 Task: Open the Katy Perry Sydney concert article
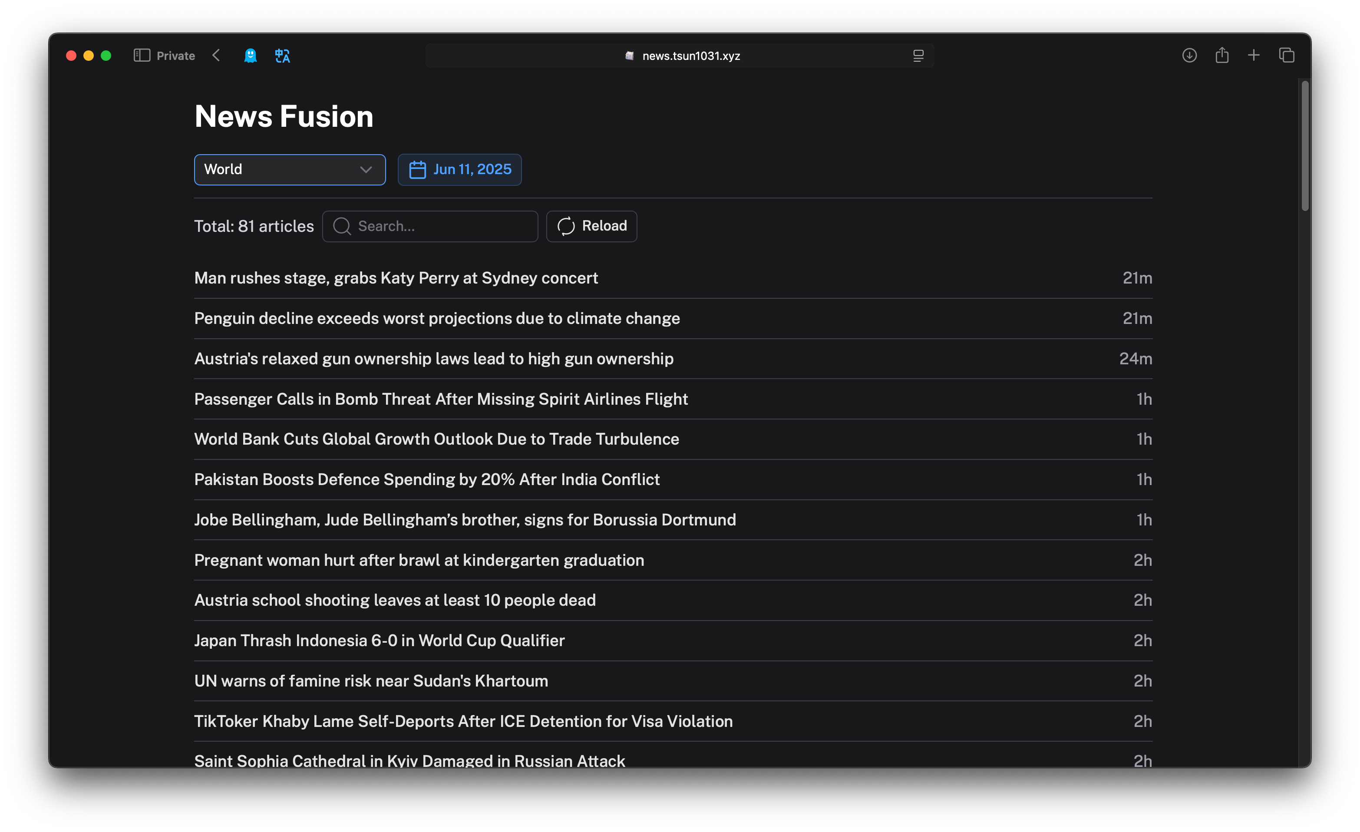coord(396,278)
